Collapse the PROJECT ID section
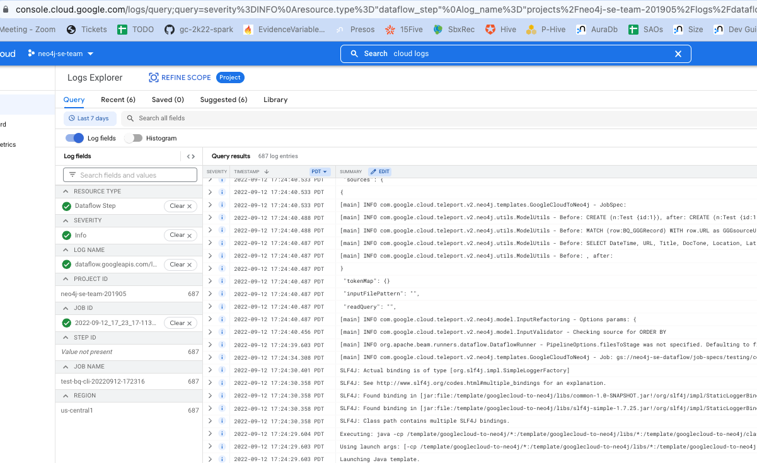Viewport: 757px width, 463px height. click(x=66, y=279)
